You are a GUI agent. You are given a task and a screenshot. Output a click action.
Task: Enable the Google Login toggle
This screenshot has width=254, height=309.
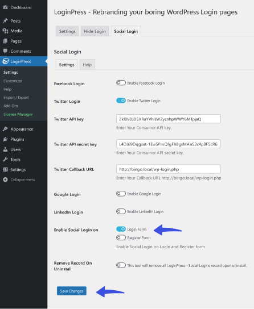(121, 194)
